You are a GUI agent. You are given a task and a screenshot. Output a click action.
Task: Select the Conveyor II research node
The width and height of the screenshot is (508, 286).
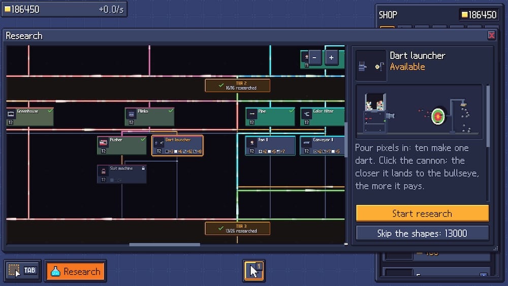coord(323,145)
